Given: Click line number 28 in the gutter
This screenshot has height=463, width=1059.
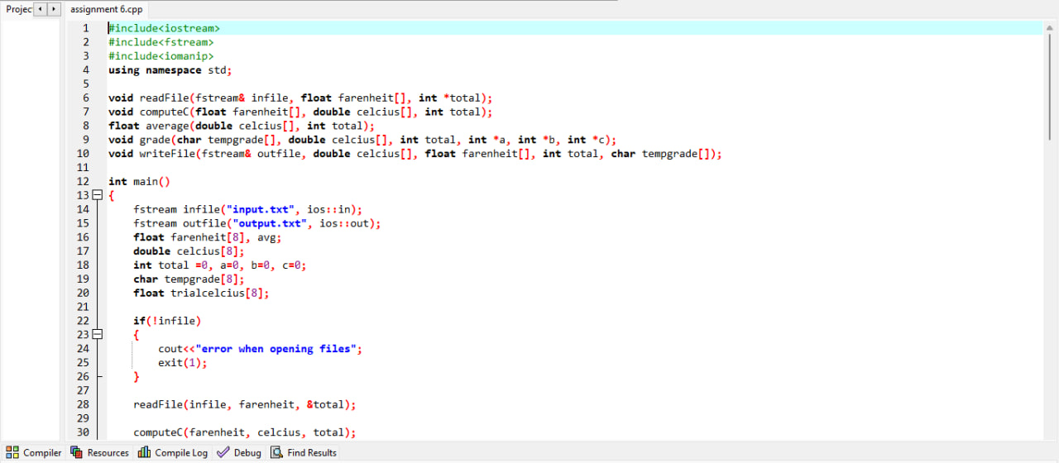Looking at the screenshot, I should click(83, 404).
